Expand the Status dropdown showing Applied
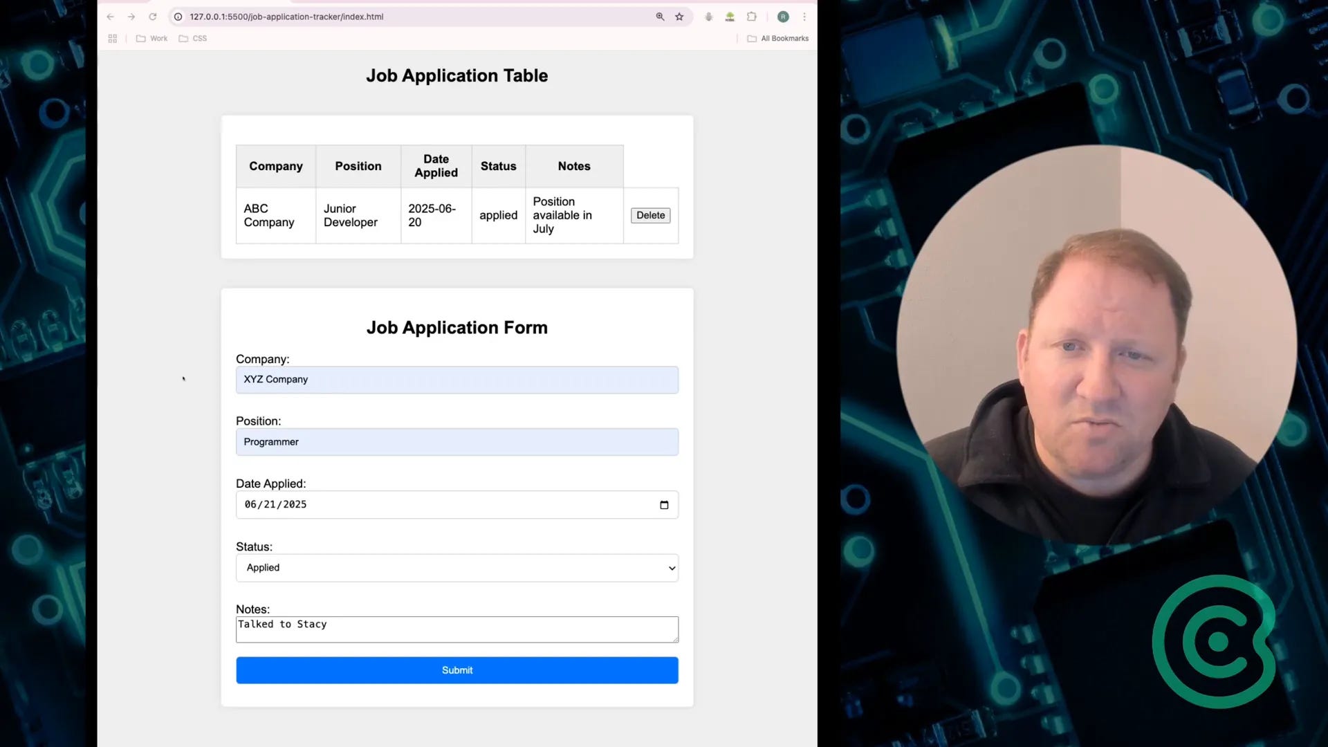This screenshot has width=1328, height=747. click(x=456, y=568)
